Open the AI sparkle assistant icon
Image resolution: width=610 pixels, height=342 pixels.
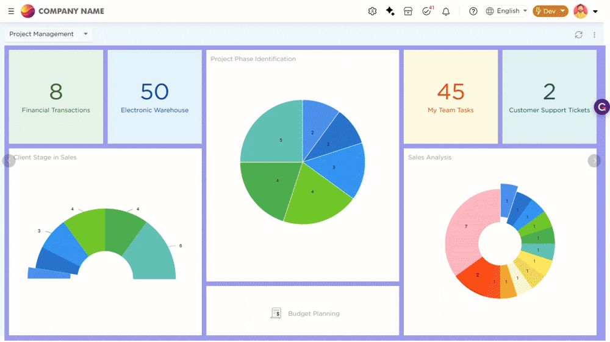(x=390, y=11)
